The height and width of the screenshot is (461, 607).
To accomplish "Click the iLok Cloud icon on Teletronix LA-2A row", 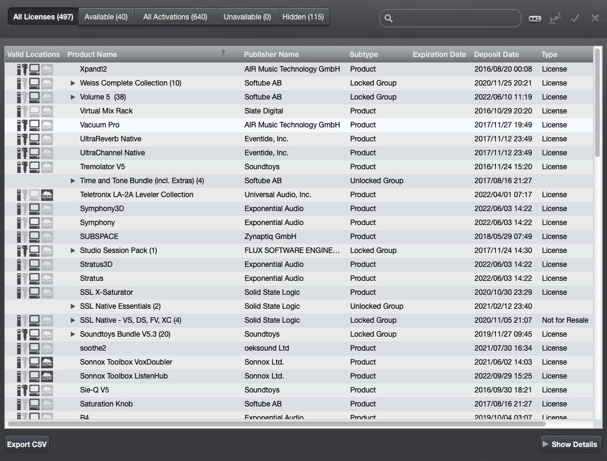I will click(47, 195).
